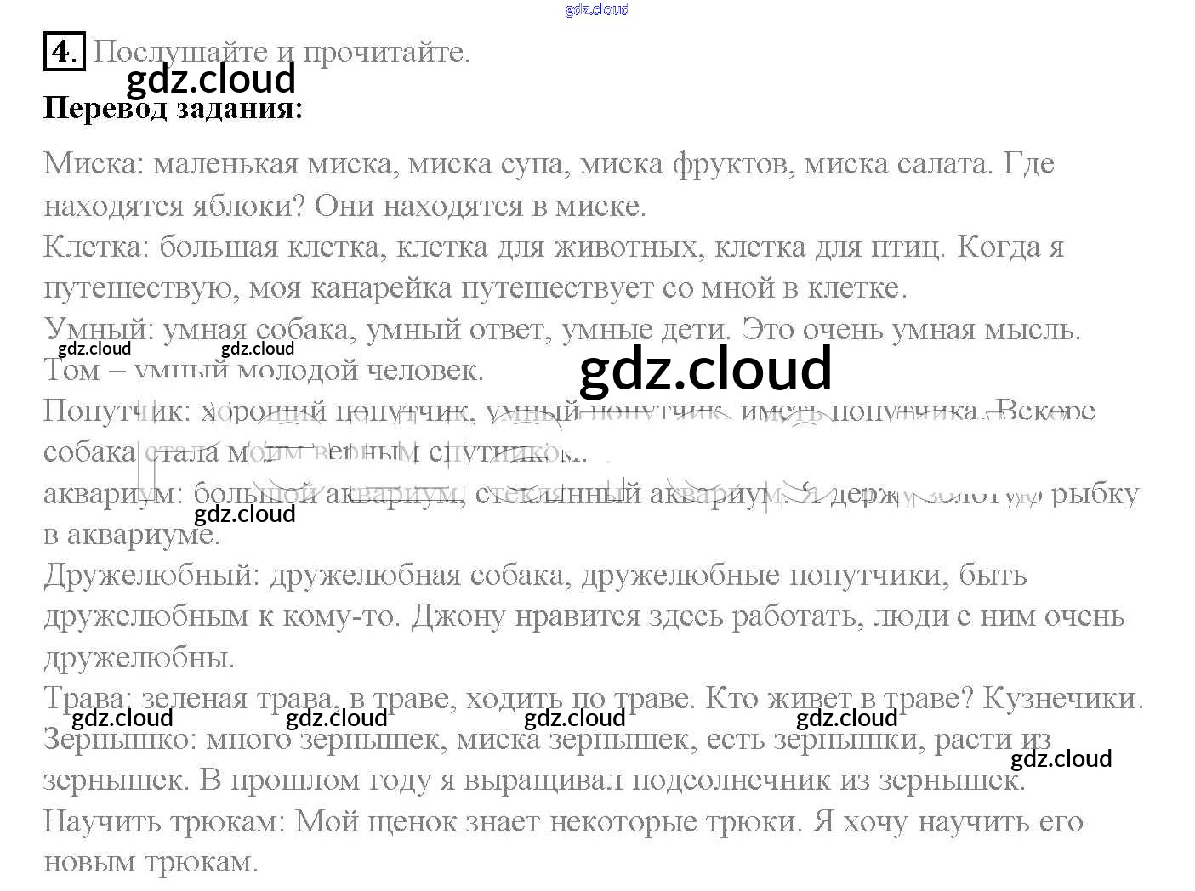1195x891 pixels.
Task: Click the word 'Кузнечики.' at line end
Action: point(1063,698)
